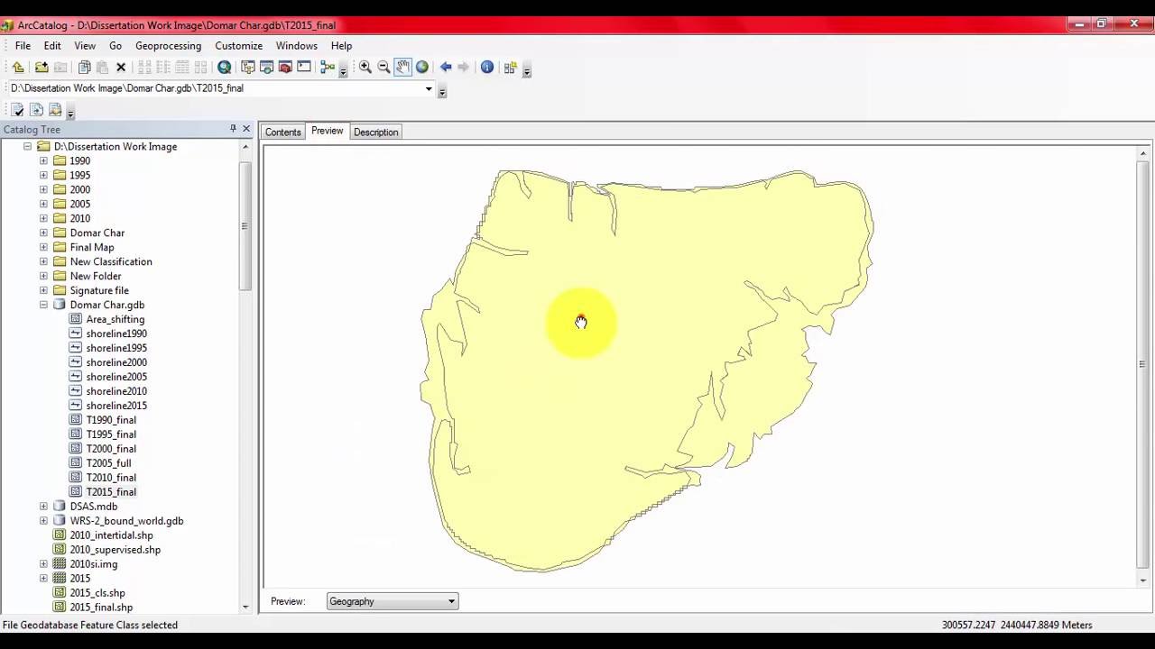Click the Validate Metadata icon
Viewport: 1155px width, 649px height.
click(x=18, y=110)
